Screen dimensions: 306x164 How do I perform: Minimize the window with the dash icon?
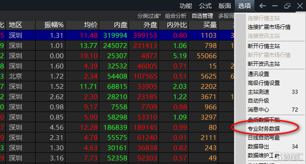click(275, 6)
